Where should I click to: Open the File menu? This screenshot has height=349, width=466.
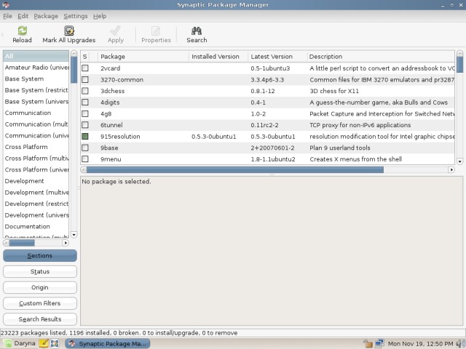pyautogui.click(x=7, y=16)
